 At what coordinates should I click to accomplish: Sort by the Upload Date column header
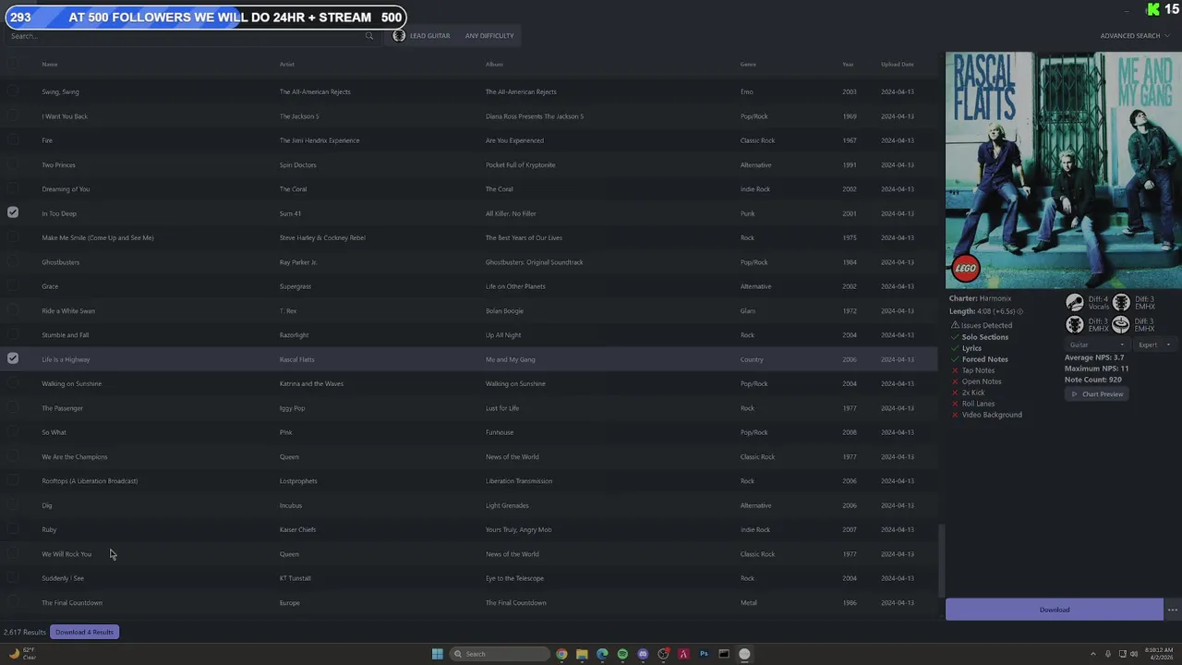(x=898, y=65)
